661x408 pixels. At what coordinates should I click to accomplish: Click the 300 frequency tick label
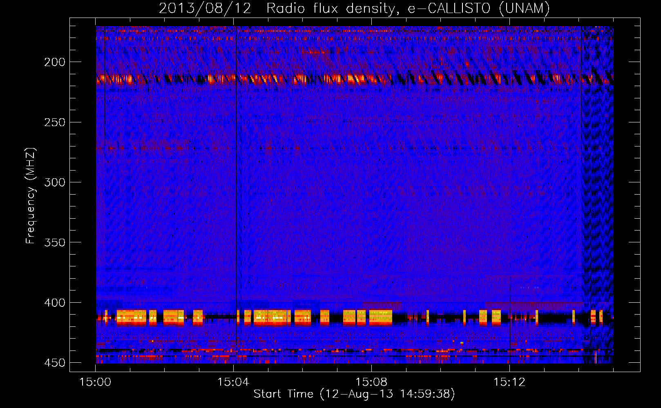click(55, 182)
